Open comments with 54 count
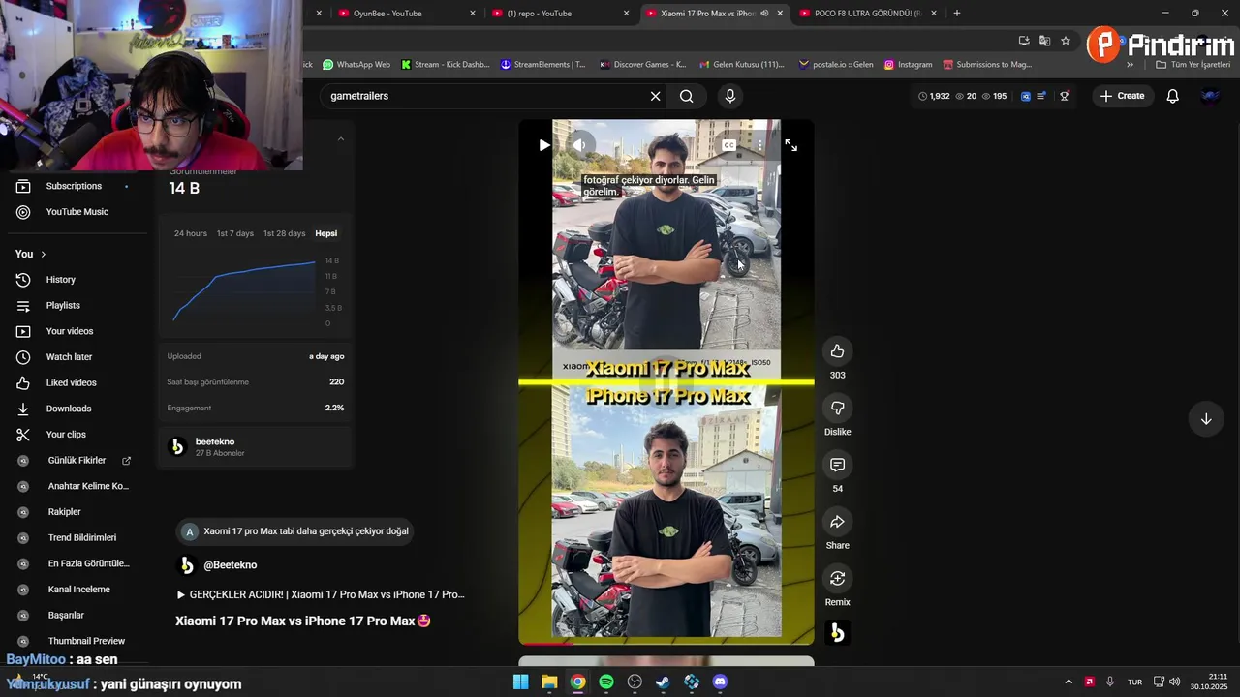 (x=838, y=466)
